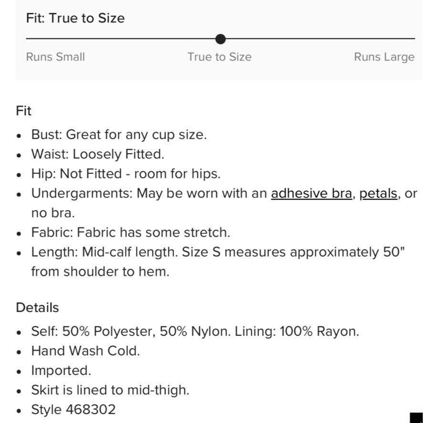Open the adhesive bra link
423x423 pixels.
pos(311,194)
